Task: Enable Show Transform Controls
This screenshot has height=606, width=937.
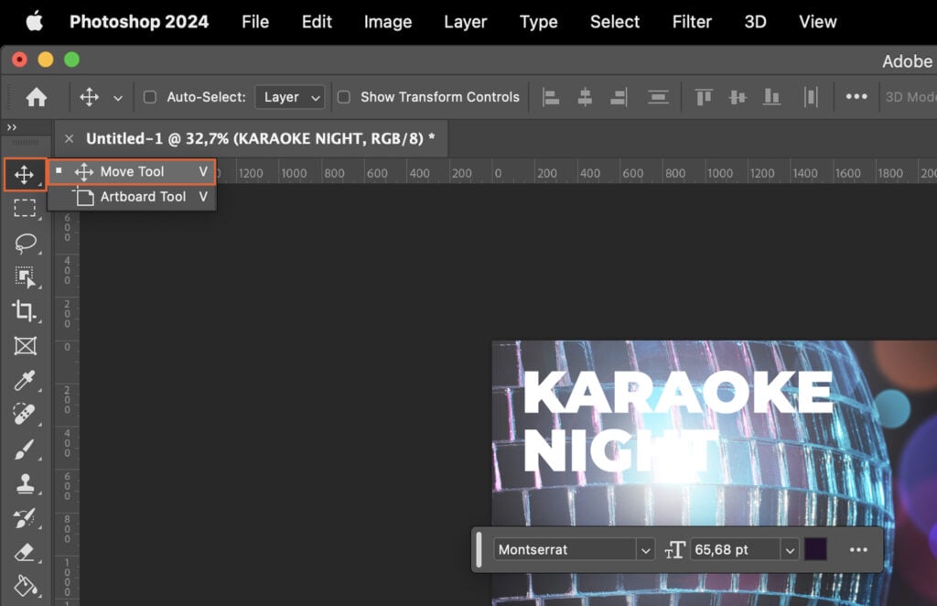Action: click(x=344, y=96)
